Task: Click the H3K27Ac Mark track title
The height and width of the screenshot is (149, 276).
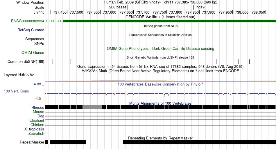Action: (x=160, y=71)
